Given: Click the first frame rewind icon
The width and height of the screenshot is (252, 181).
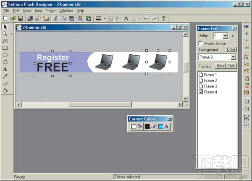Looking at the screenshot, I should click(247, 27).
